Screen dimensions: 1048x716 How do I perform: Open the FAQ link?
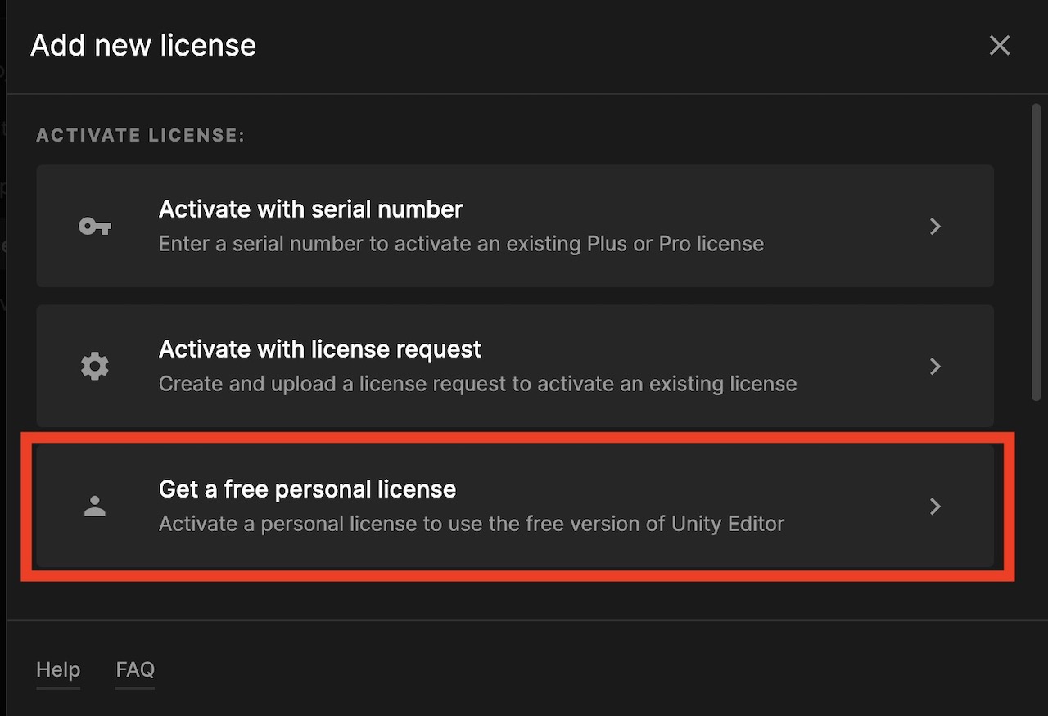pyautogui.click(x=135, y=670)
